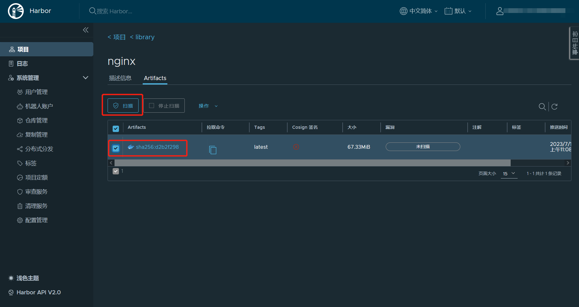Open 配置管理 page
Image resolution: width=579 pixels, height=307 pixels.
click(36, 220)
